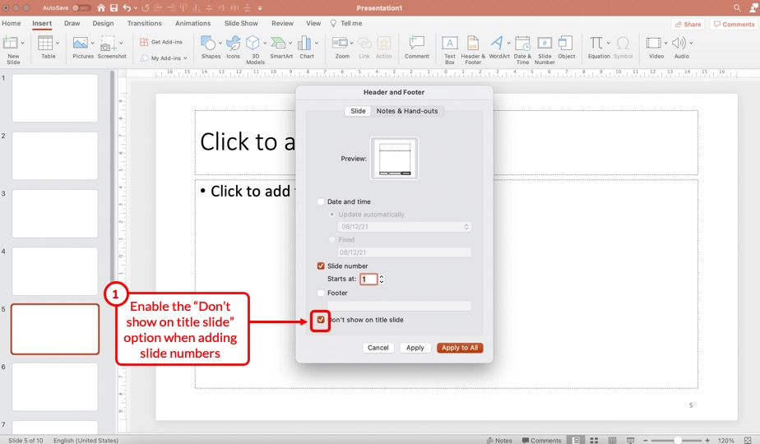
Task: Adjust the Starts at stepper arrows
Action: (382, 280)
